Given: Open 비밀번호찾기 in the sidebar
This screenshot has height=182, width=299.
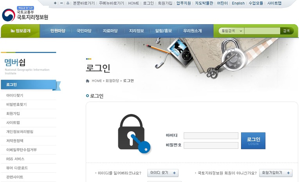Looking at the screenshot, I should 16,105.
